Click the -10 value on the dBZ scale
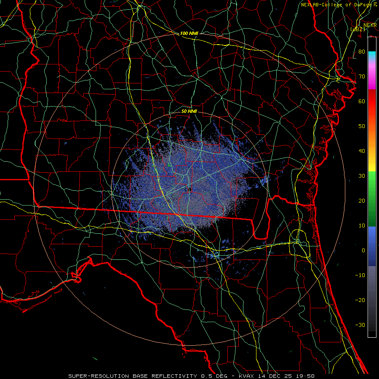The height and width of the screenshot is (379, 379). point(360,275)
